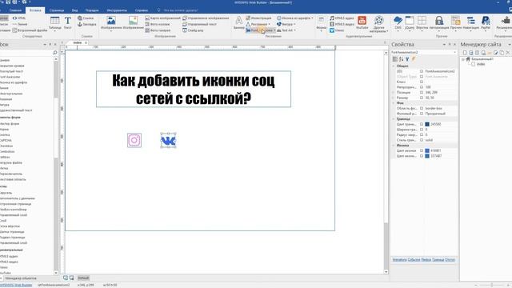Switch to the Page ribbon tab

(x=57, y=10)
